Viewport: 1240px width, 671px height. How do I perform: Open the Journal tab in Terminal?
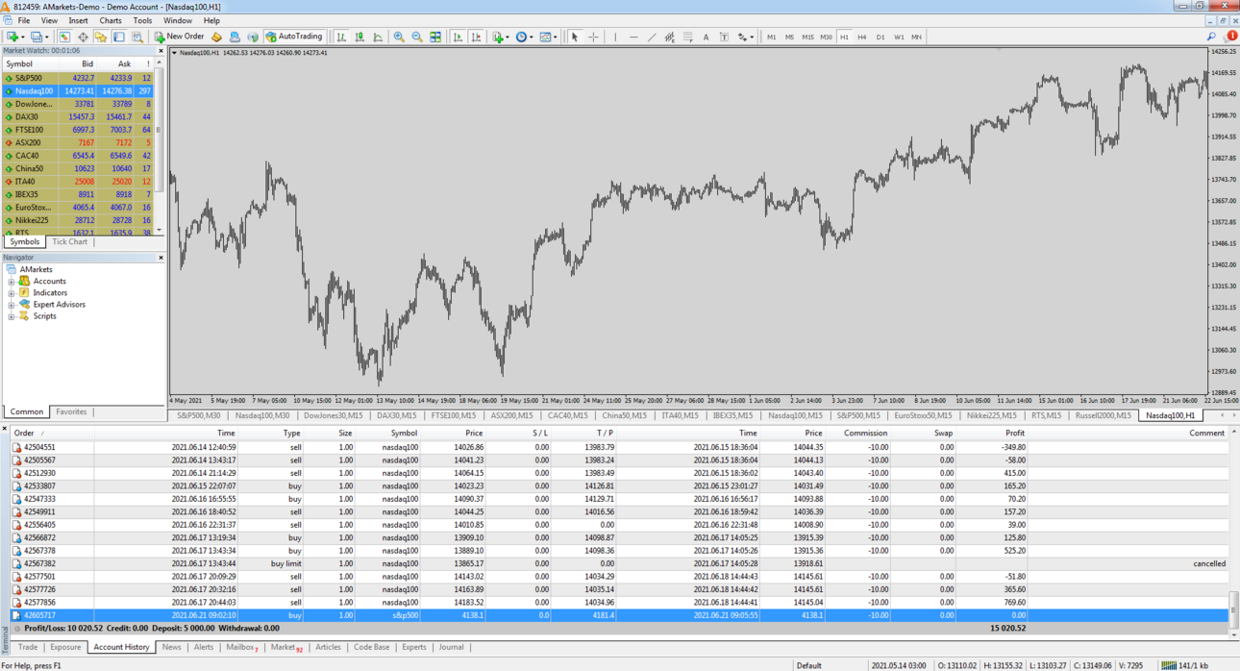click(451, 647)
